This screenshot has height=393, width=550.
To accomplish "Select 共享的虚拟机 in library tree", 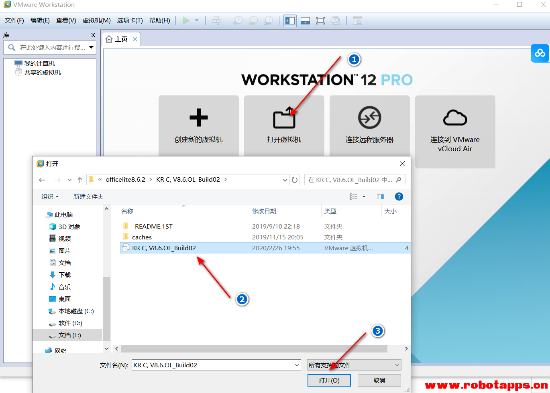I will [x=43, y=72].
